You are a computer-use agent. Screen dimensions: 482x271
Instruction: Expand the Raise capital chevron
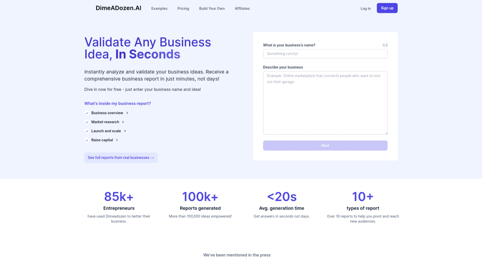coord(117,140)
